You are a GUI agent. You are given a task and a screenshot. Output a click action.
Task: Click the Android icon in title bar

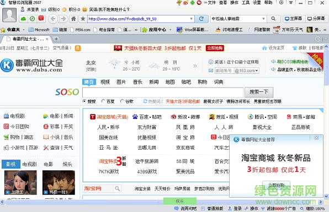(192, 3)
